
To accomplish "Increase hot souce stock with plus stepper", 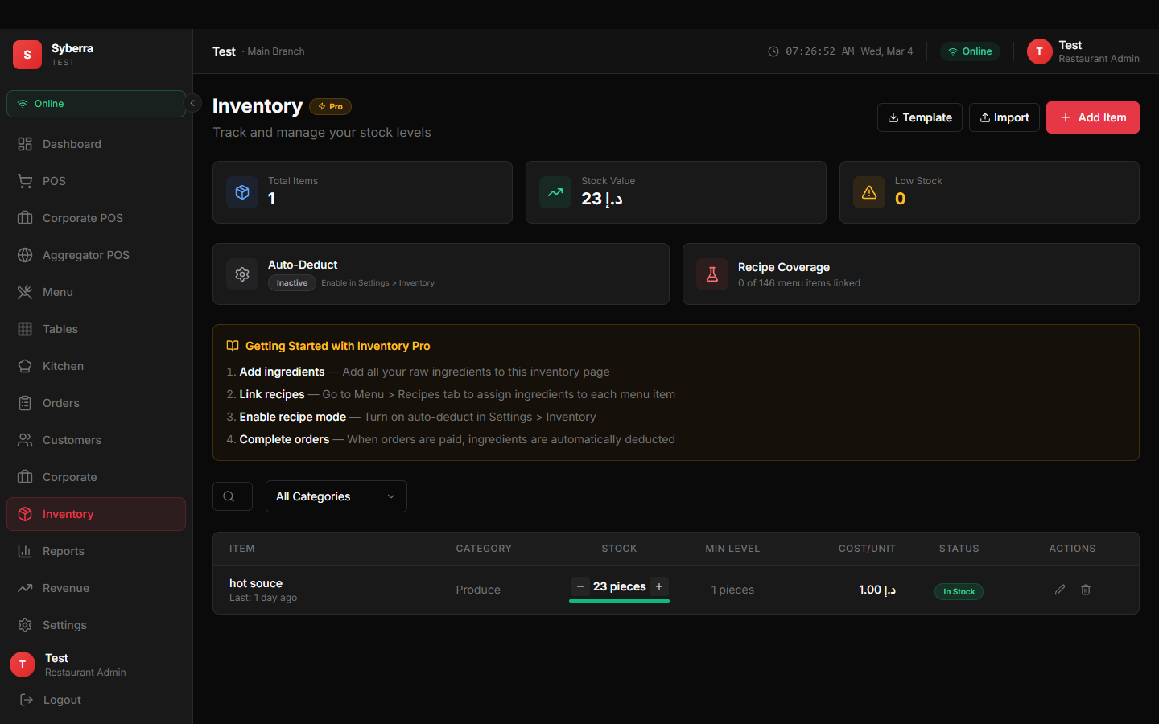I will pos(659,587).
